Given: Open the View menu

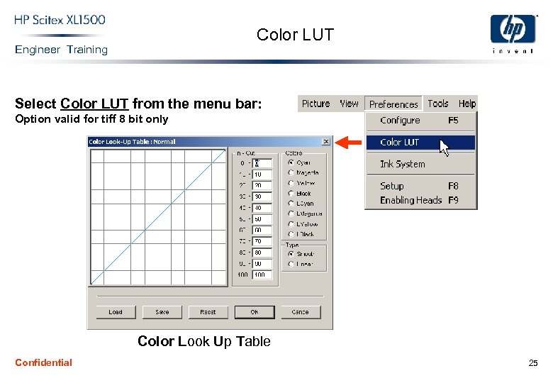Looking at the screenshot, I should pos(349,104).
